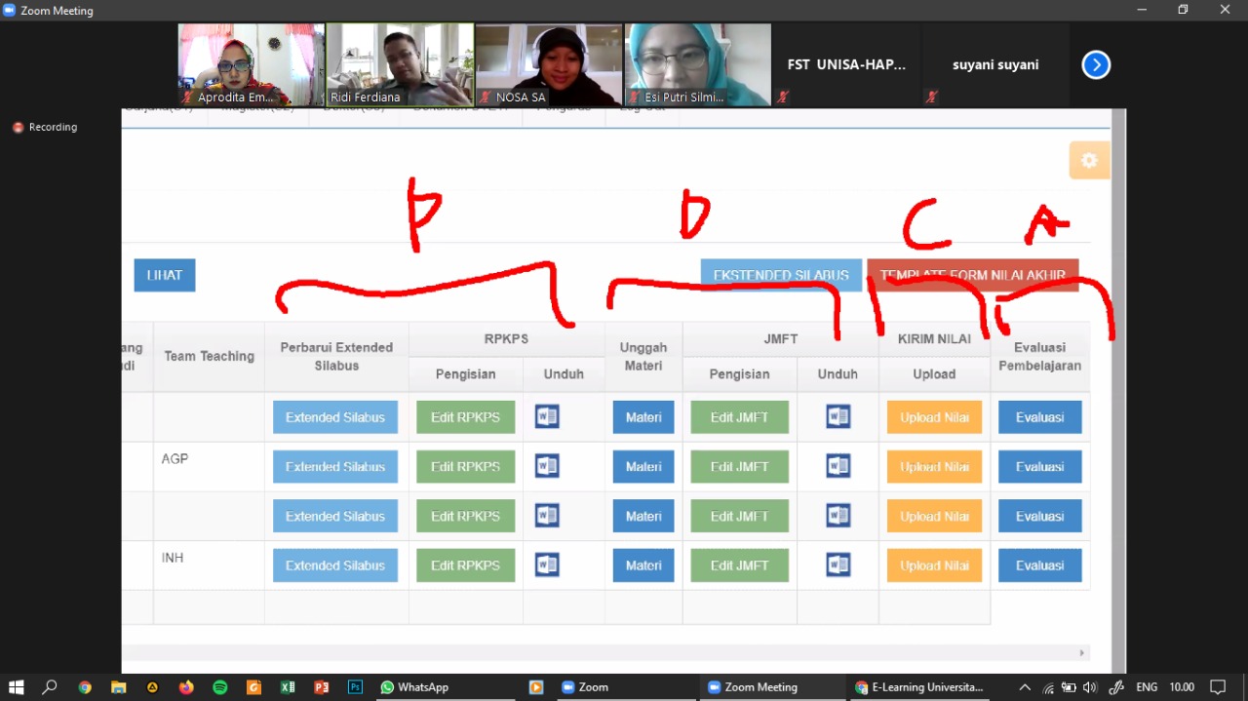Launch Excel from the taskbar
Image resolution: width=1248 pixels, height=701 pixels.
click(x=288, y=687)
